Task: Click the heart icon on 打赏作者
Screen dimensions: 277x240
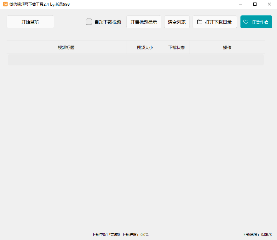Action: point(246,22)
